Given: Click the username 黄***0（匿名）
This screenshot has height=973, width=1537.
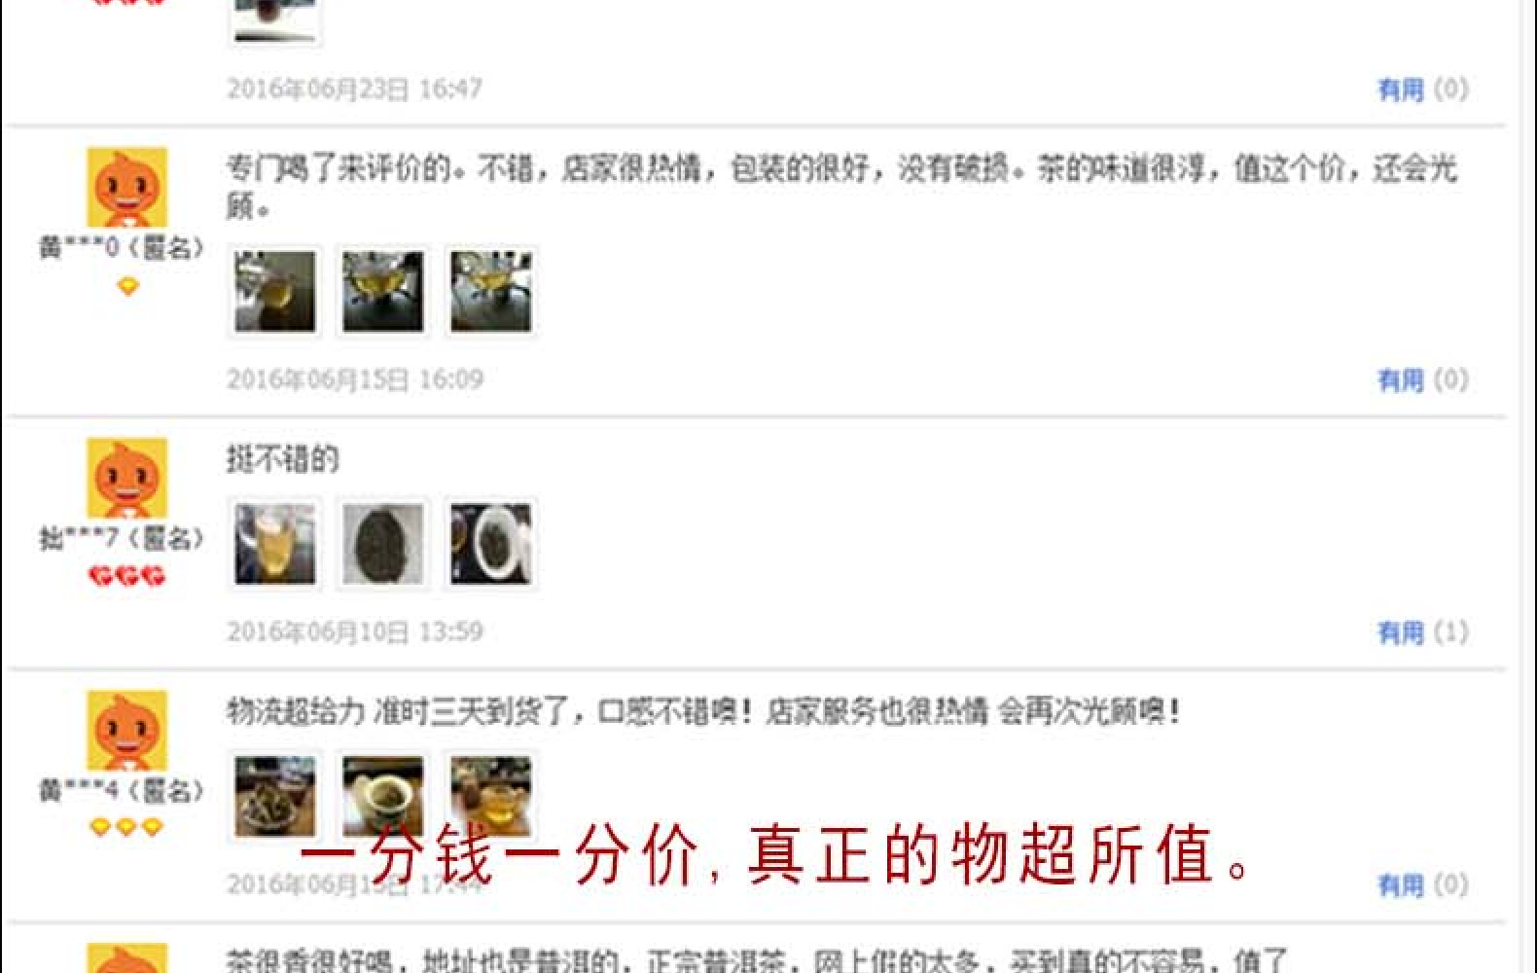Looking at the screenshot, I should (x=122, y=248).
